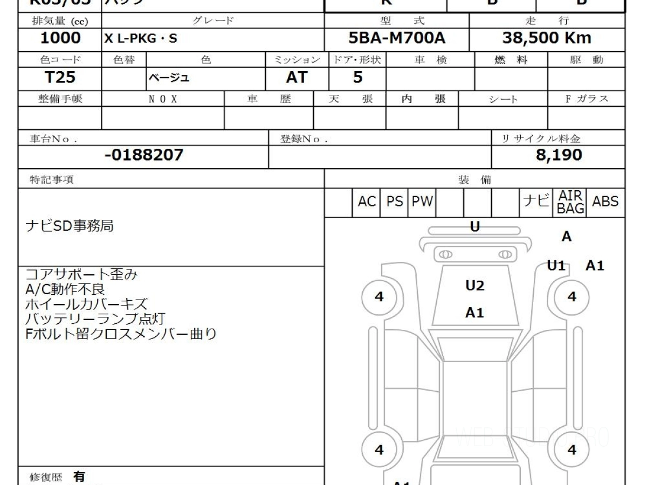
Task: Click the シート header
Action: point(503,99)
